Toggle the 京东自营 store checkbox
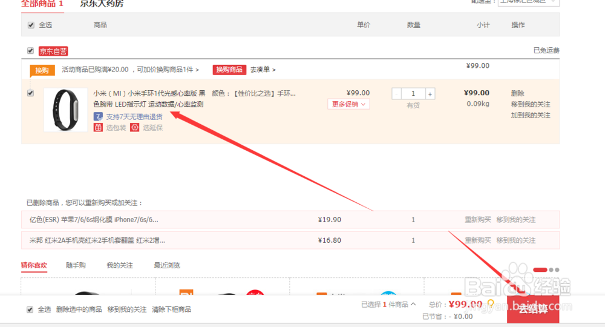The image size is (605, 327). click(x=30, y=51)
